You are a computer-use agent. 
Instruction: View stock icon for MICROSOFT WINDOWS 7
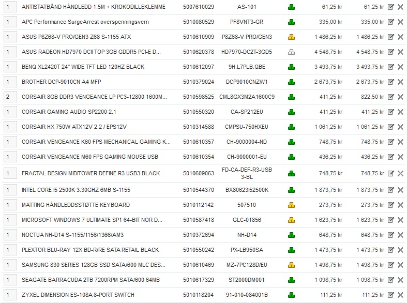tap(291, 220)
